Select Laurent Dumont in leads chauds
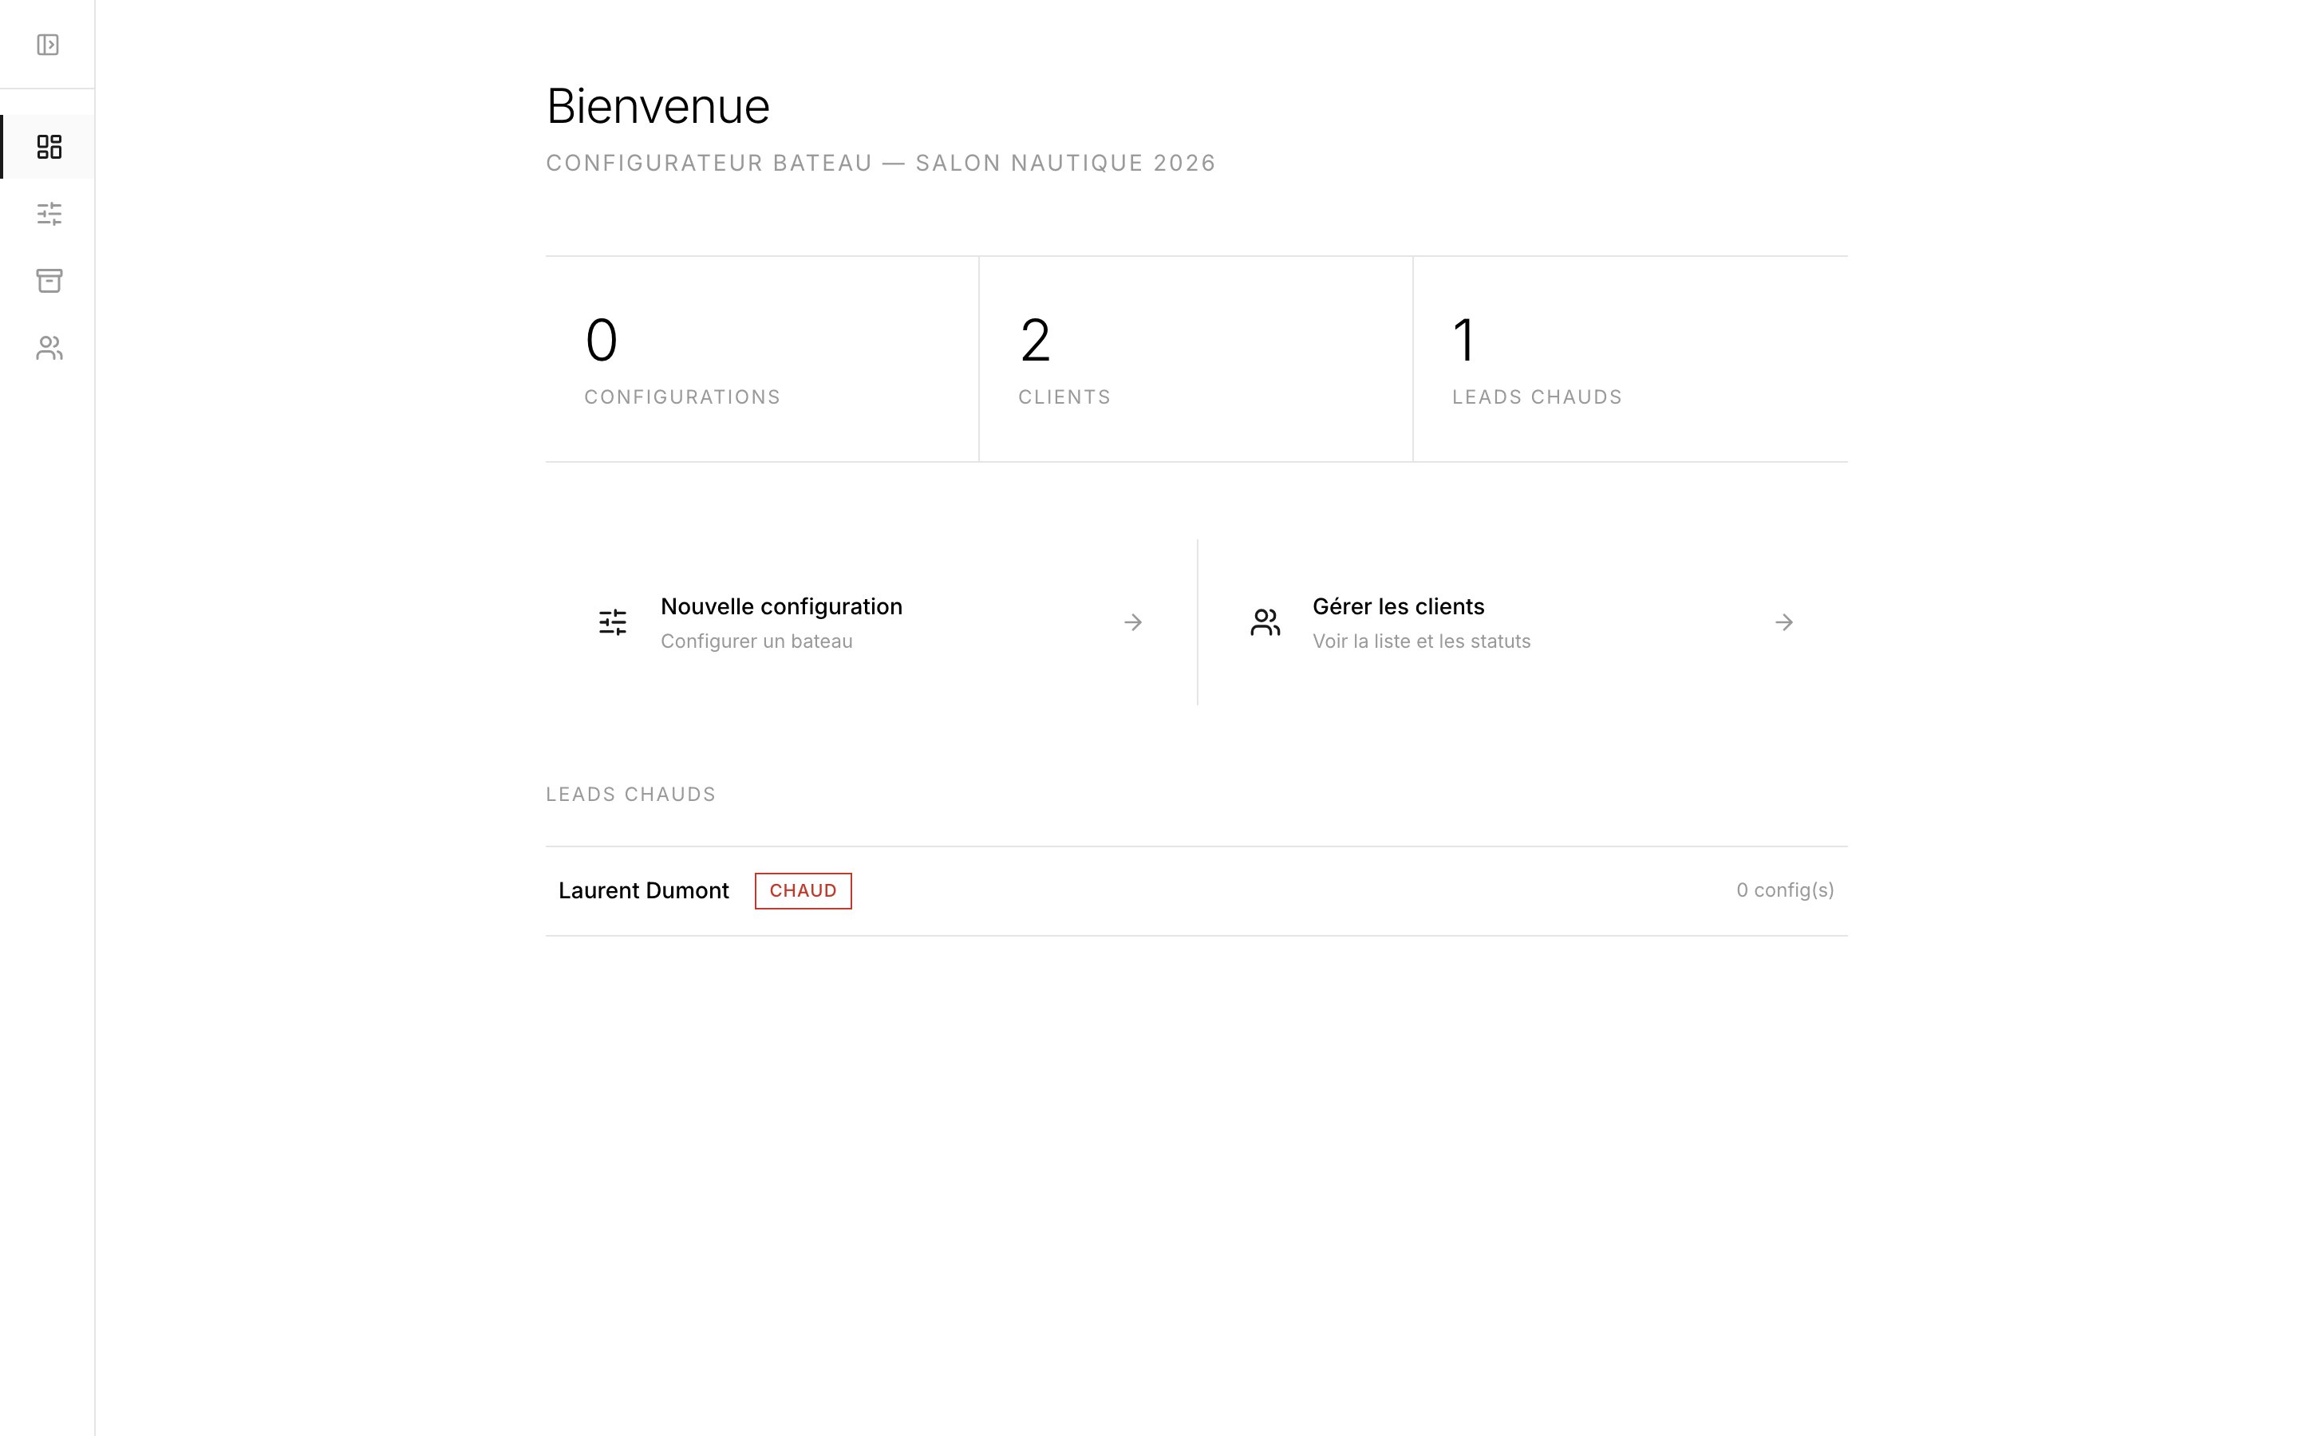 tap(644, 890)
